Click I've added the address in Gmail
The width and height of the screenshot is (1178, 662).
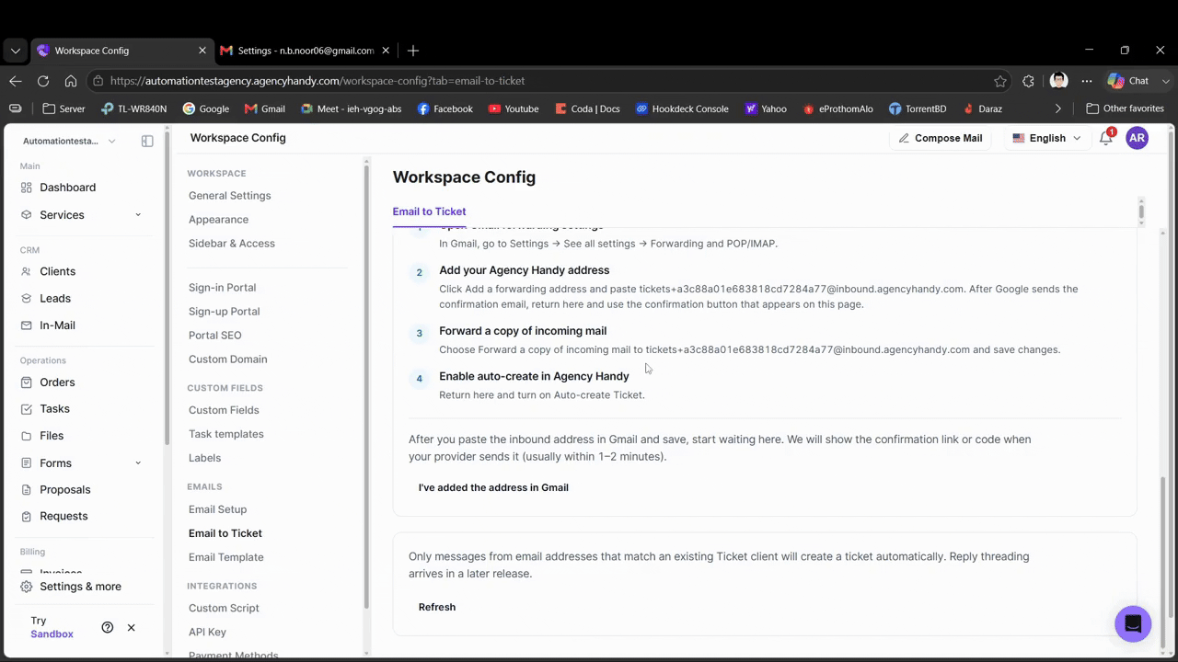[493, 487]
